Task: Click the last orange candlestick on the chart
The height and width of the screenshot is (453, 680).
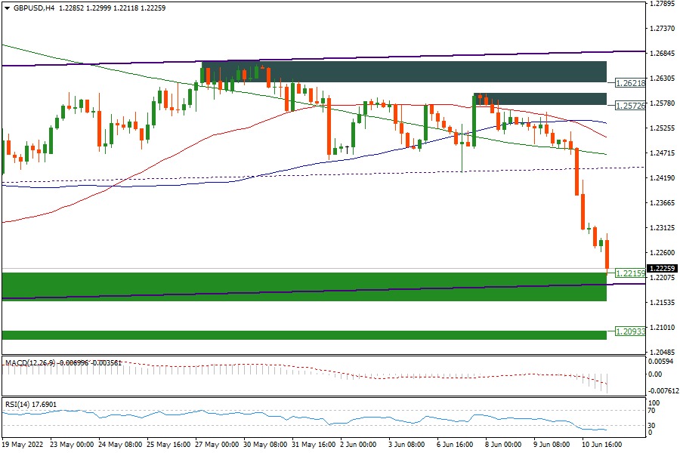Action: click(x=607, y=254)
